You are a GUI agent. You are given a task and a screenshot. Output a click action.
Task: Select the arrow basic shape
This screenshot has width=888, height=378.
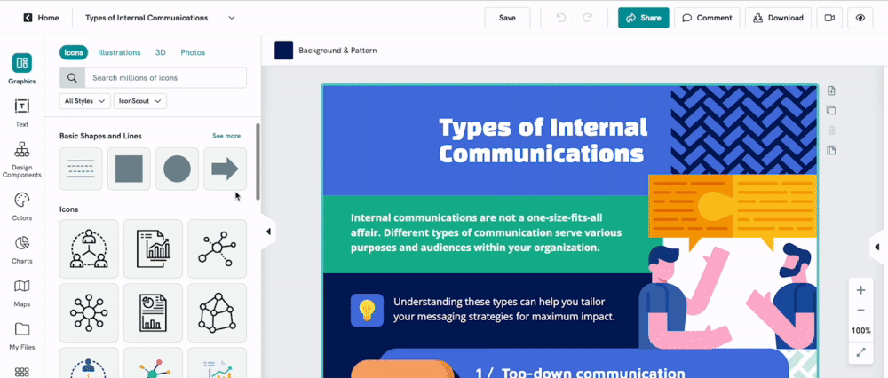pos(226,169)
